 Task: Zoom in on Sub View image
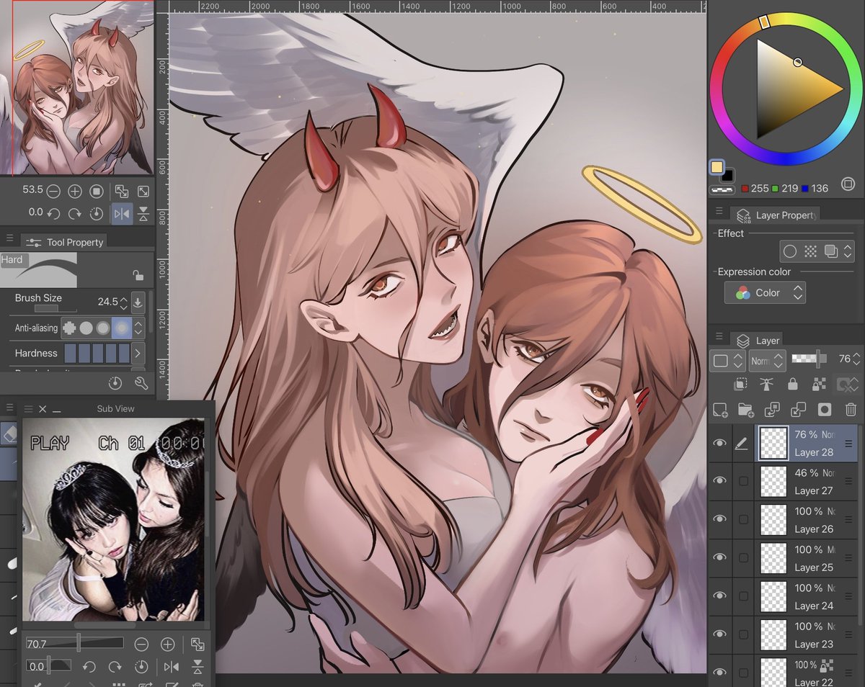(x=167, y=645)
